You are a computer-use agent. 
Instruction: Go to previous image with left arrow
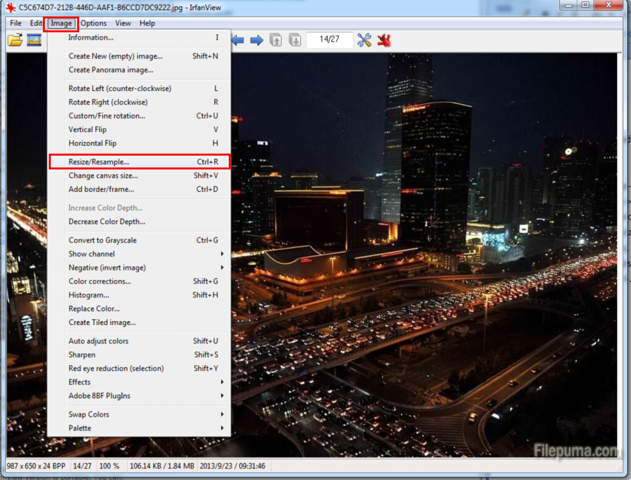237,40
